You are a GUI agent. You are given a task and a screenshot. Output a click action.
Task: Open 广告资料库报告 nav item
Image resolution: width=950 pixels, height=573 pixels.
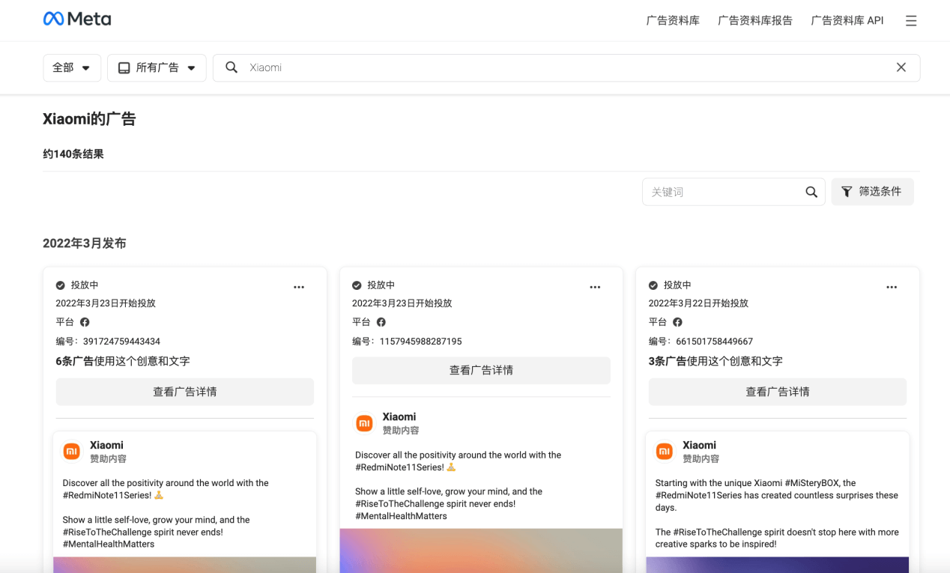[x=754, y=21]
